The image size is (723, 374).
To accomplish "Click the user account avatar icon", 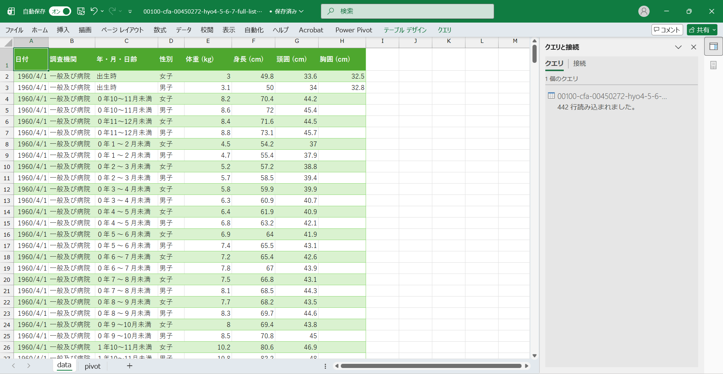I will [x=644, y=11].
